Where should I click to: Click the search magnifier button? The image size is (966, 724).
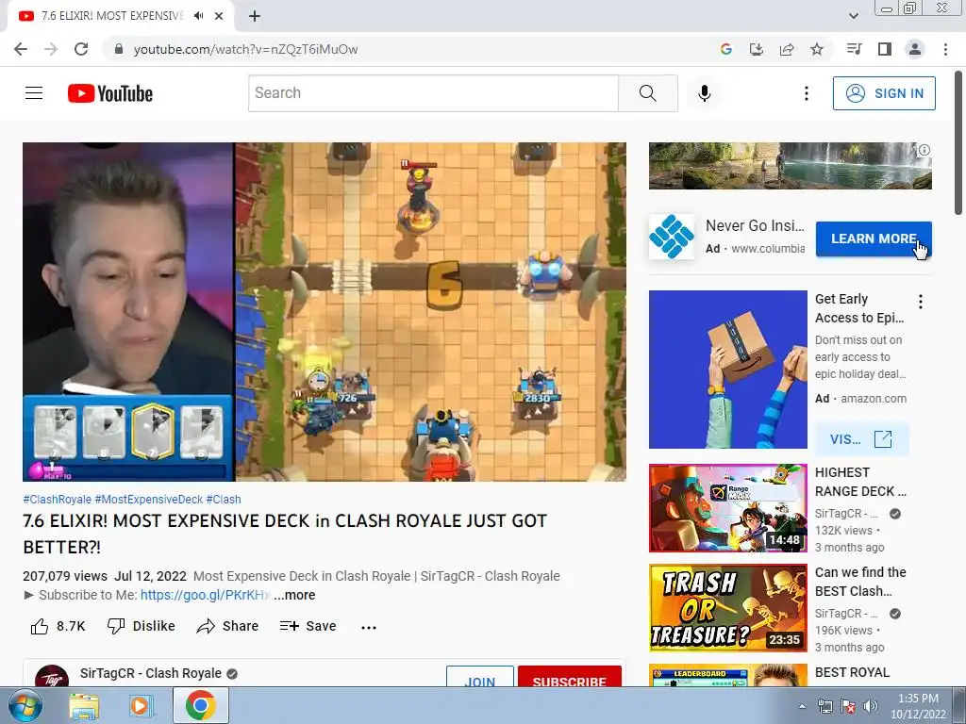(x=647, y=93)
